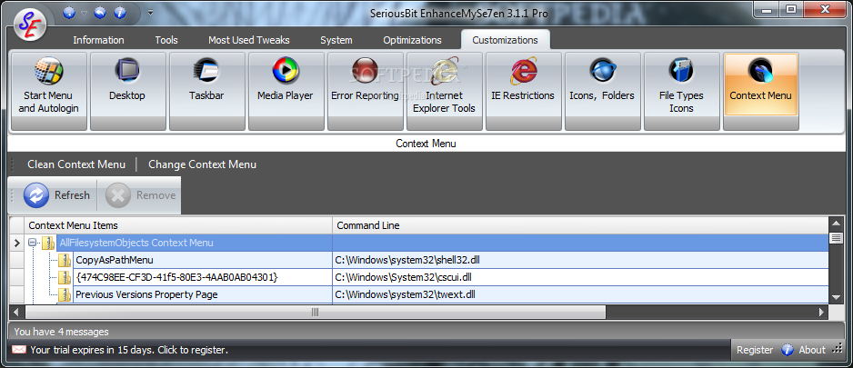Open Start Menu and Autologin tweaks
This screenshot has width=853, height=368.
pos(49,92)
